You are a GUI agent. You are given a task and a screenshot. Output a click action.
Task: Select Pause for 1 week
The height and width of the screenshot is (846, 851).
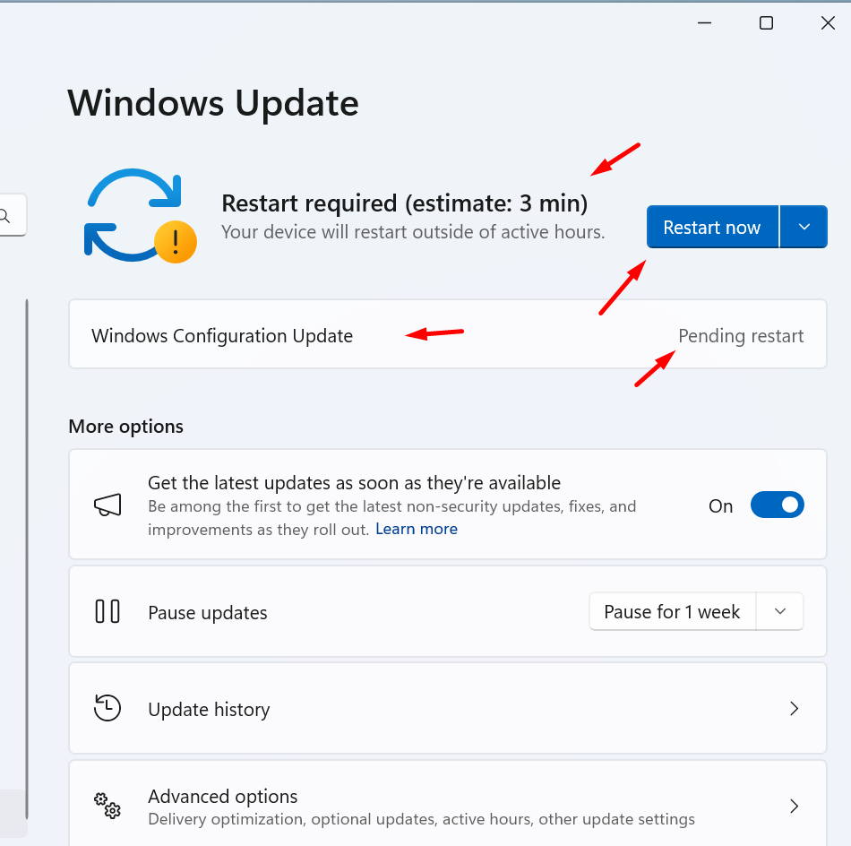tap(672, 611)
